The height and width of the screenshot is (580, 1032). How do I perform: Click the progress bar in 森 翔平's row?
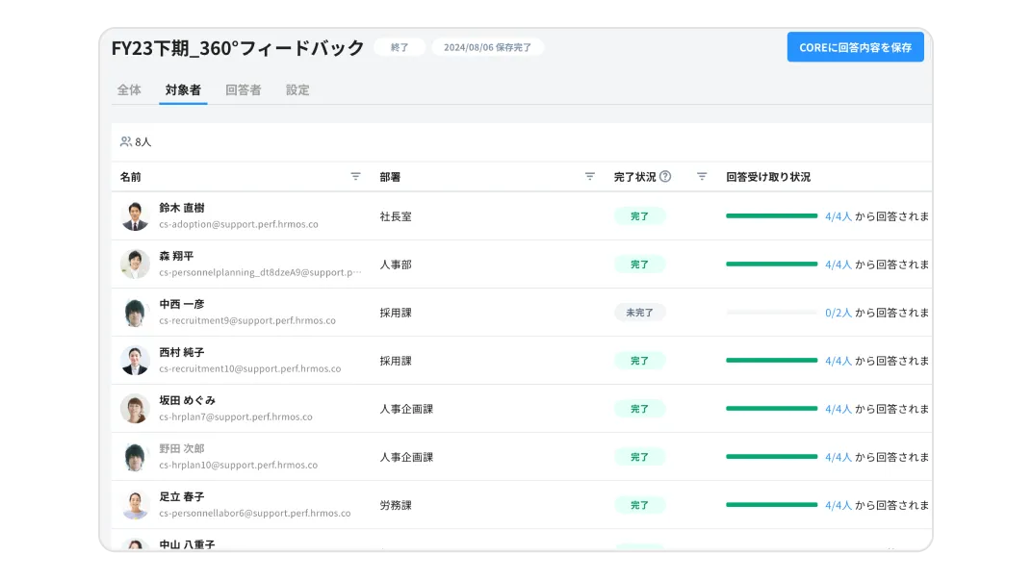click(x=770, y=264)
